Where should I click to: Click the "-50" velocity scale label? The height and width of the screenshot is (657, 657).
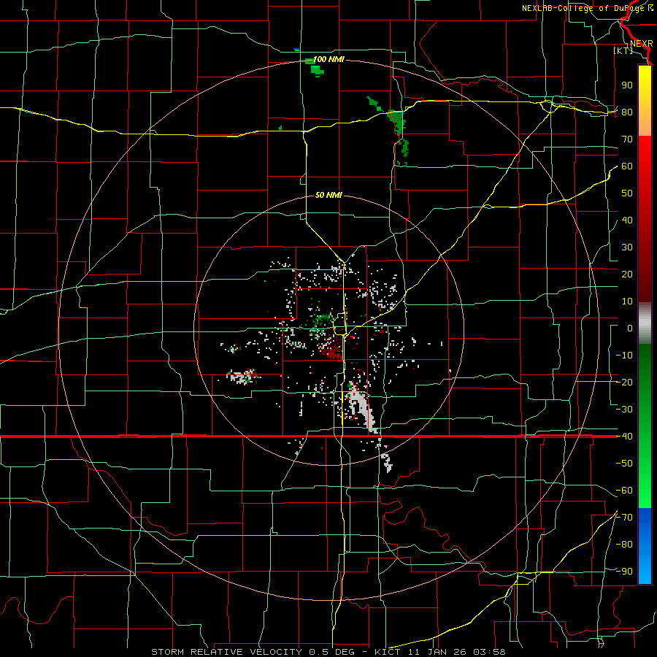[624, 464]
